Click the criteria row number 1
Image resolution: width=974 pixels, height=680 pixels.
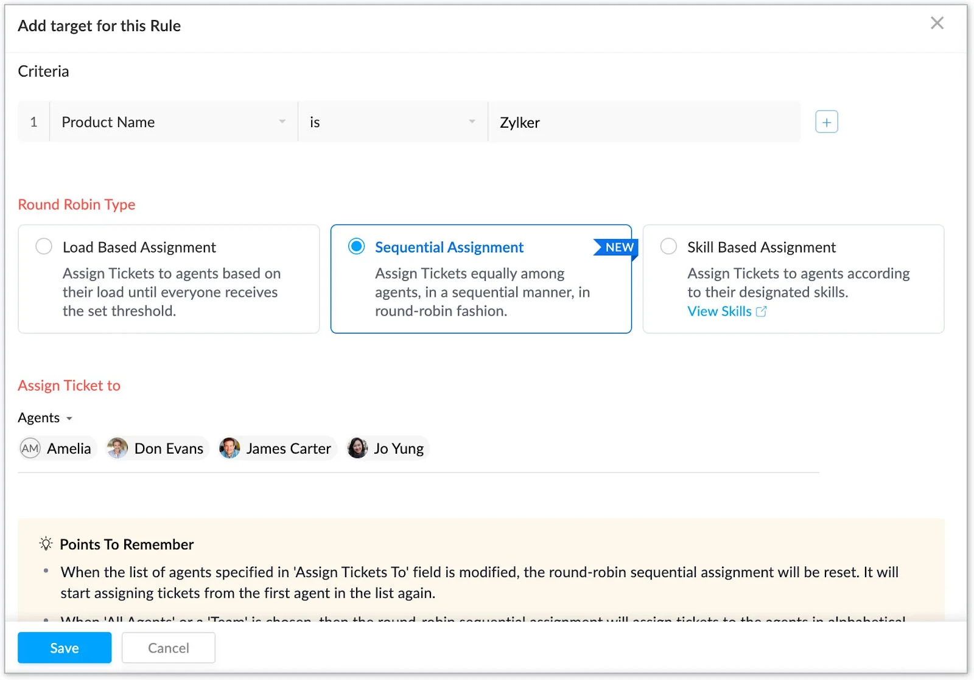(x=33, y=122)
